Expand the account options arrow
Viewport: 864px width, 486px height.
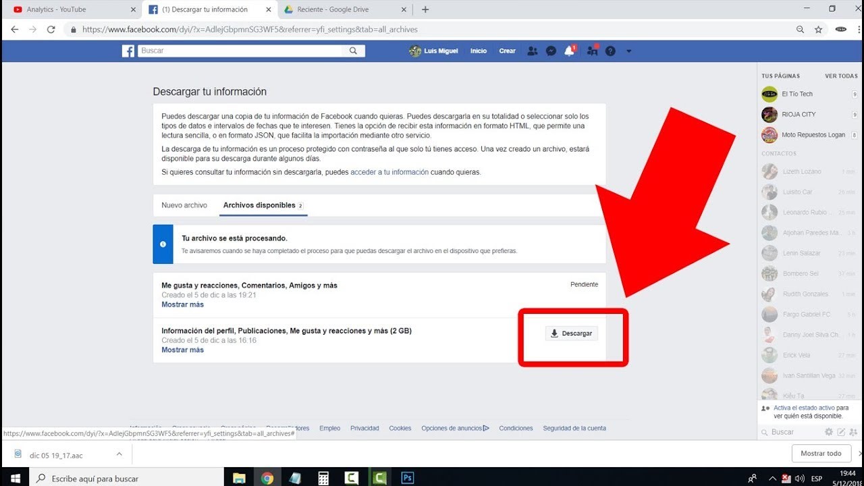[x=629, y=51]
